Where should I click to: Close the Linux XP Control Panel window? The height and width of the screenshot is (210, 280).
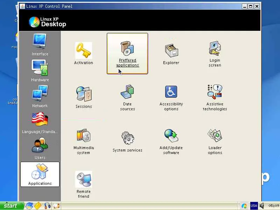point(257,6)
